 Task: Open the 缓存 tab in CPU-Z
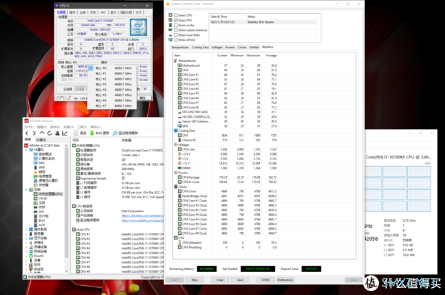point(73,12)
